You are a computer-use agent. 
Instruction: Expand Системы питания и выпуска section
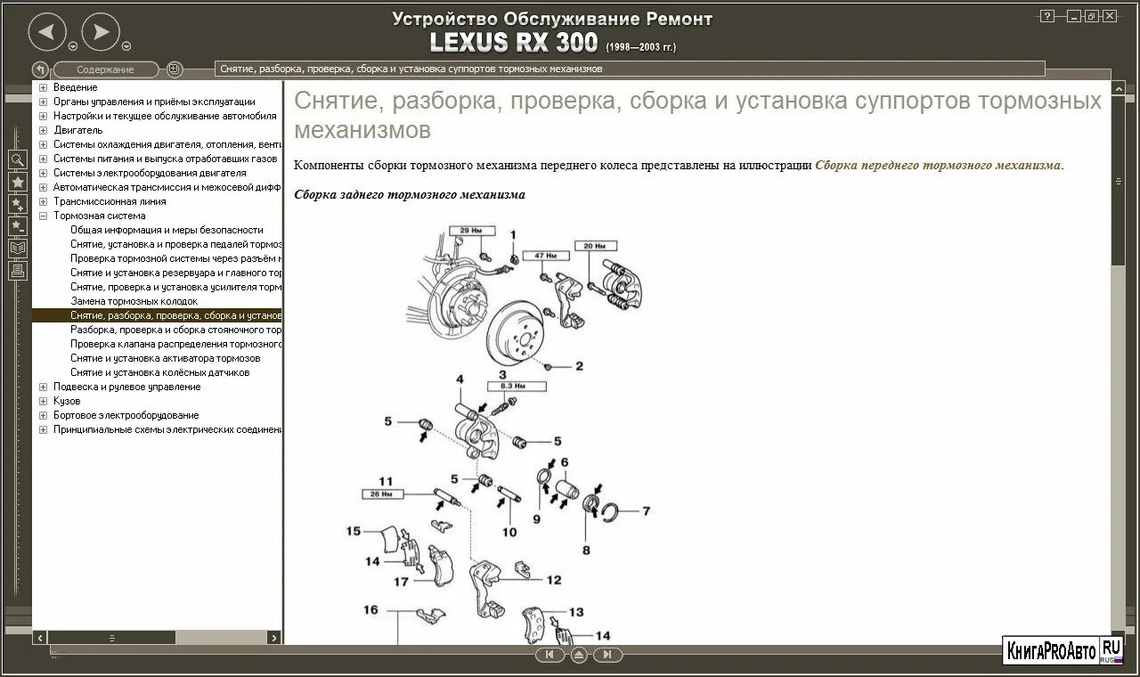pos(43,159)
